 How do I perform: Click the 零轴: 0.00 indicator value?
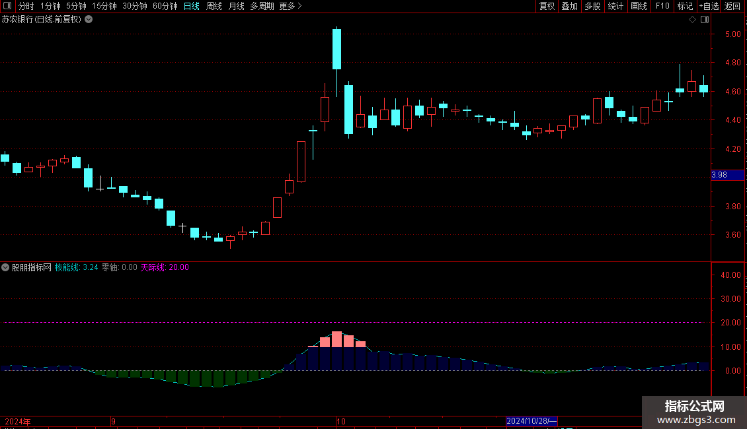coord(119,267)
